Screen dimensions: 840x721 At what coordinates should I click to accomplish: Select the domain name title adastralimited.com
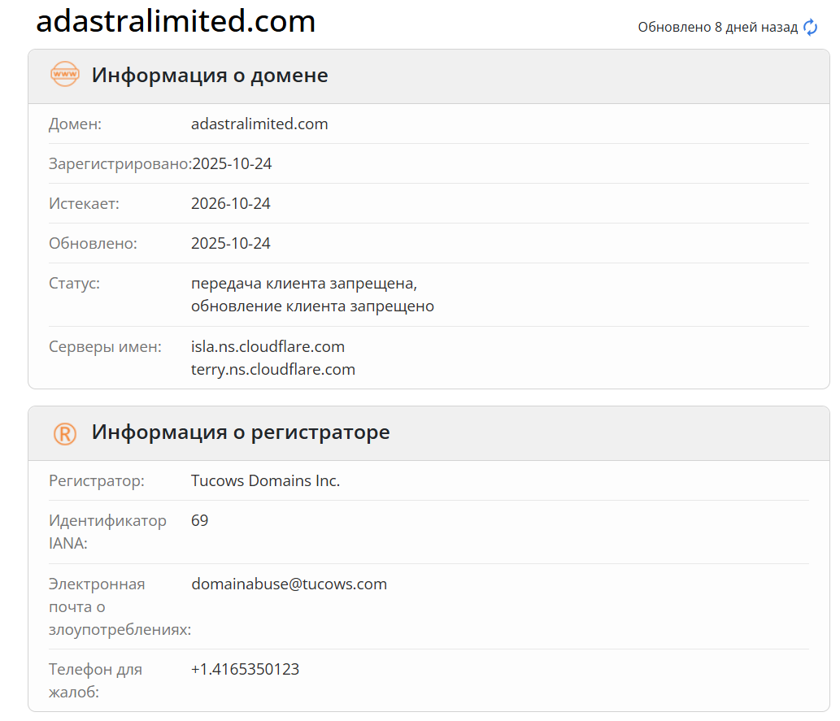click(176, 22)
